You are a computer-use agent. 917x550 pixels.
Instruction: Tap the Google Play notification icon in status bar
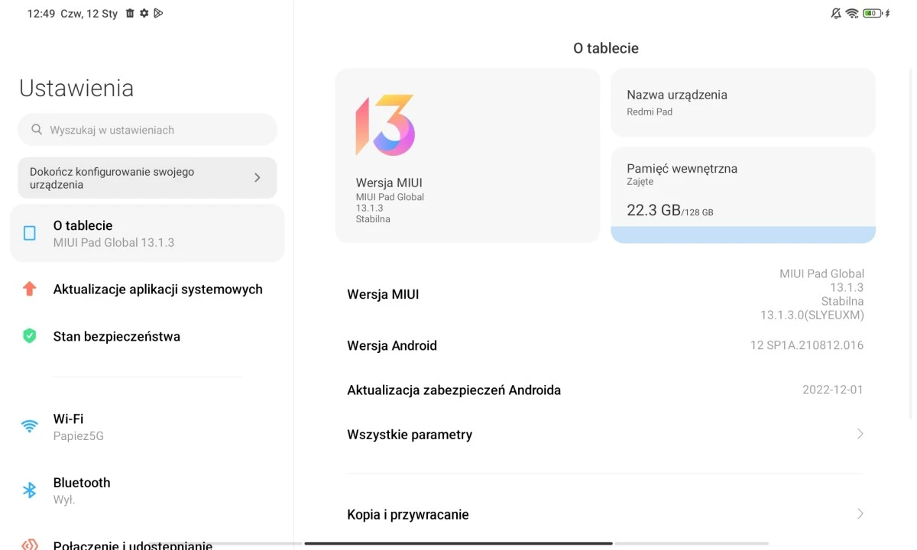[x=157, y=13]
